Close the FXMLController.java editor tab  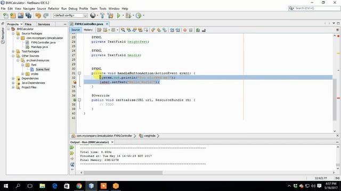click(x=107, y=24)
